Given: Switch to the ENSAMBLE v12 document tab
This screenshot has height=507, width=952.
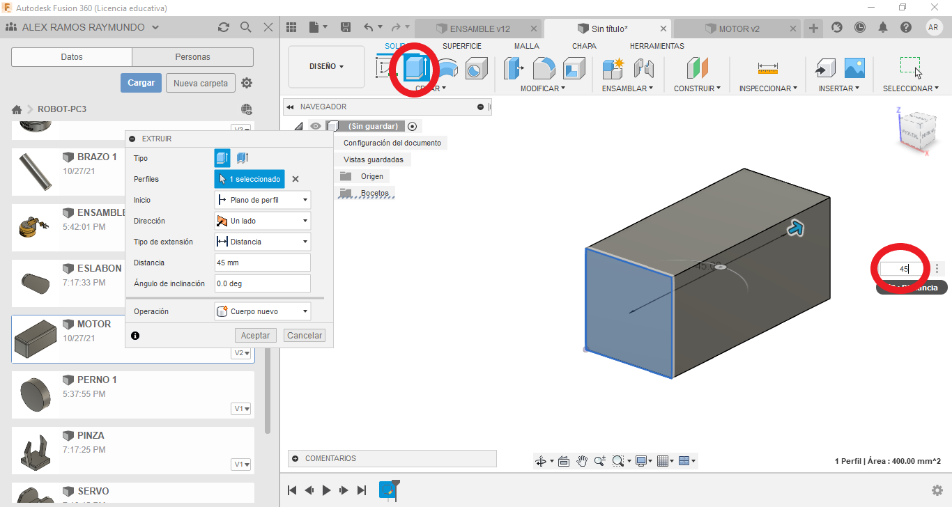Looking at the screenshot, I should tap(479, 29).
